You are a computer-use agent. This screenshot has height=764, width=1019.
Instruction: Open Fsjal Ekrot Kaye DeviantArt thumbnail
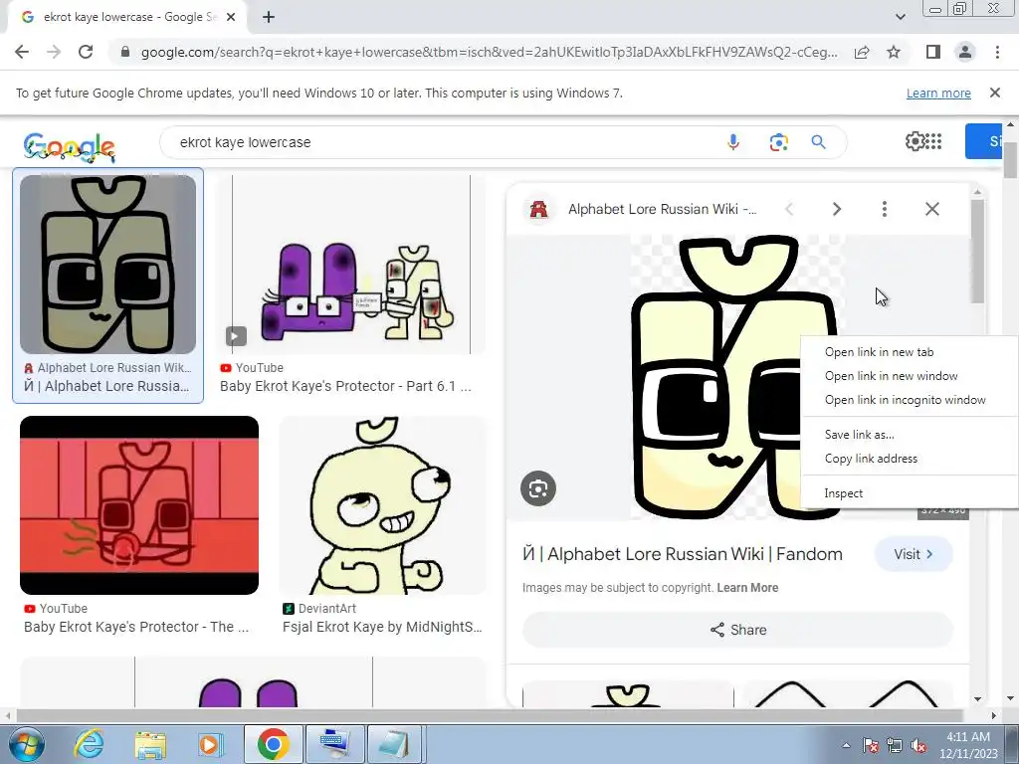coord(382,504)
